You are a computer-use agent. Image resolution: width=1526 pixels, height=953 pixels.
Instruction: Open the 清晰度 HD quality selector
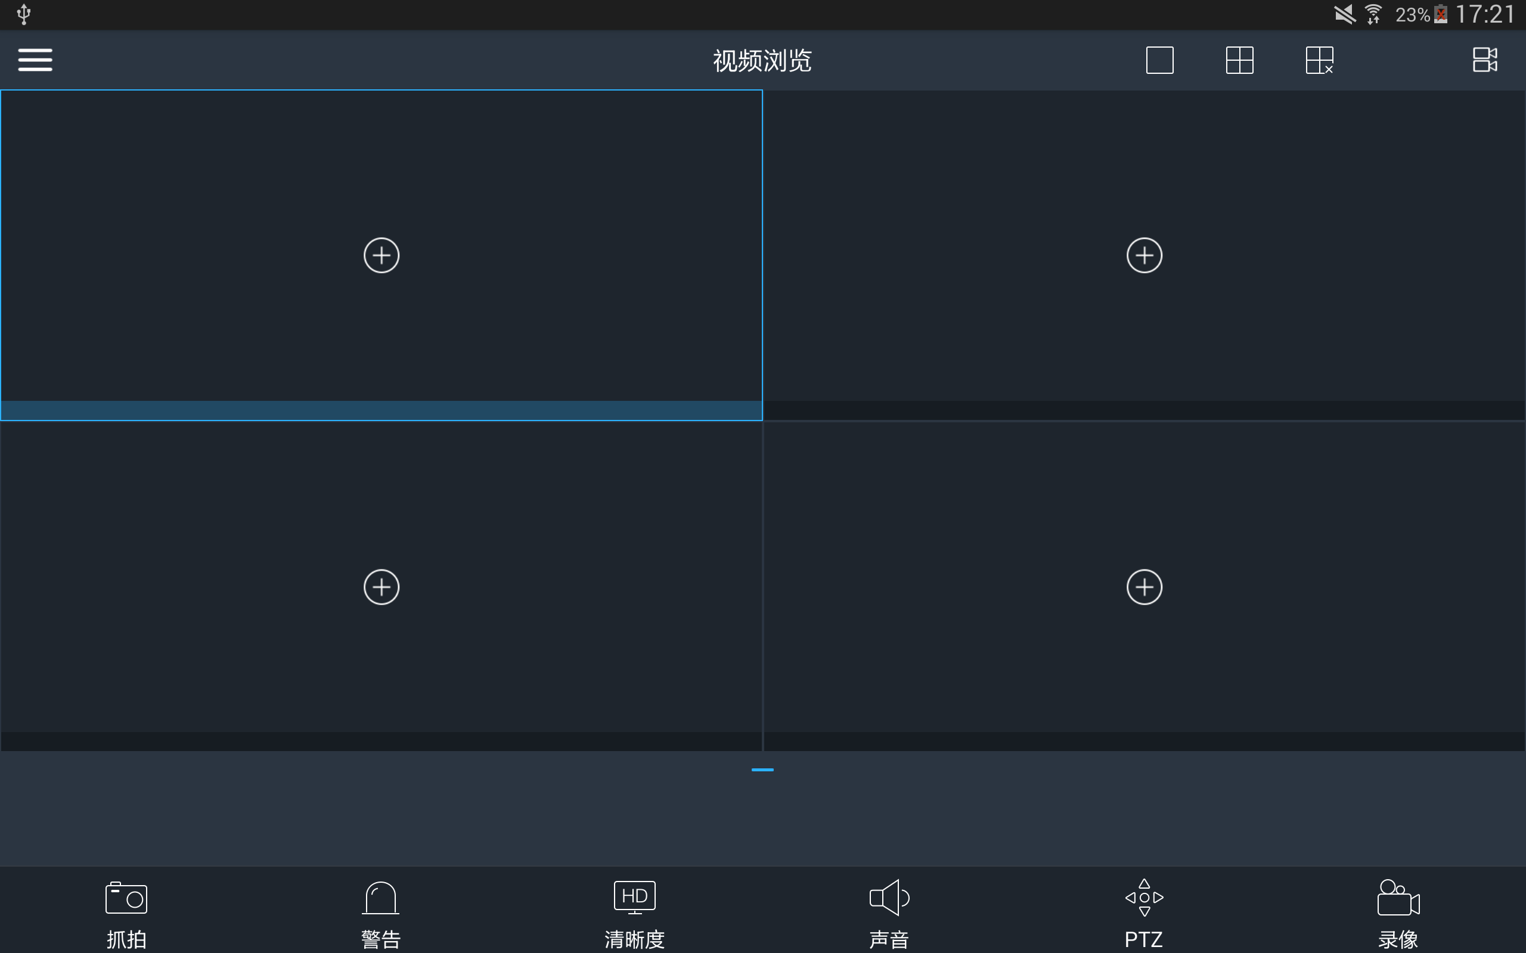pyautogui.click(x=634, y=898)
